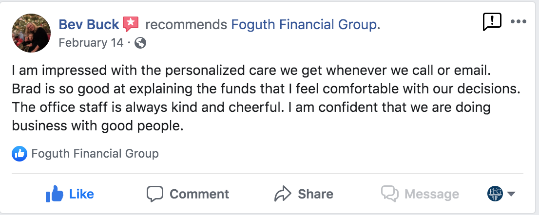Click the speech bubble Comment icon
The width and height of the screenshot is (539, 215).
[155, 194]
